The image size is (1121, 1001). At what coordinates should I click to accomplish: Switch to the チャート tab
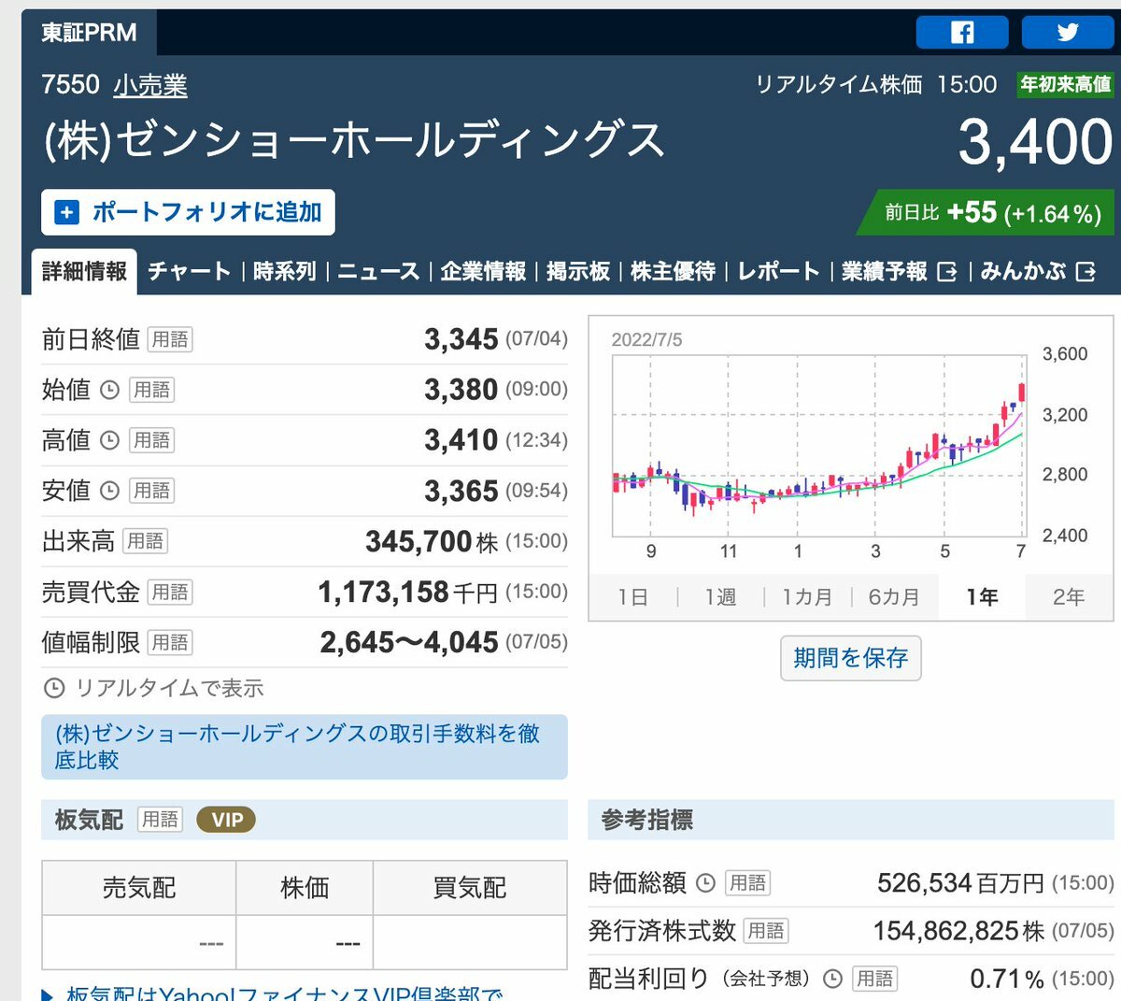(x=189, y=272)
